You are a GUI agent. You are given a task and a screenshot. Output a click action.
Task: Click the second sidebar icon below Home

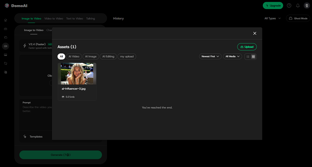(6, 29)
